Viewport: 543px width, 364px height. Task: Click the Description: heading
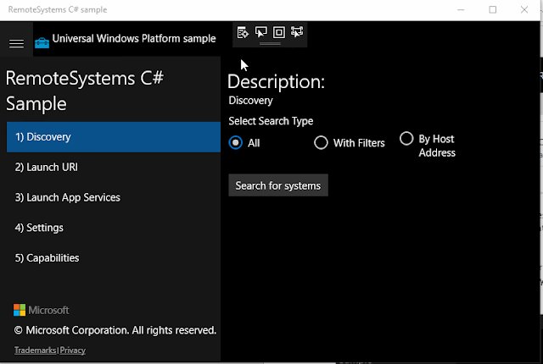point(276,82)
